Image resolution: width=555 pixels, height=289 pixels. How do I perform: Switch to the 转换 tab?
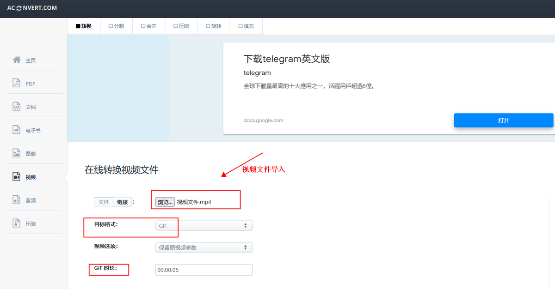pyautogui.click(x=84, y=26)
